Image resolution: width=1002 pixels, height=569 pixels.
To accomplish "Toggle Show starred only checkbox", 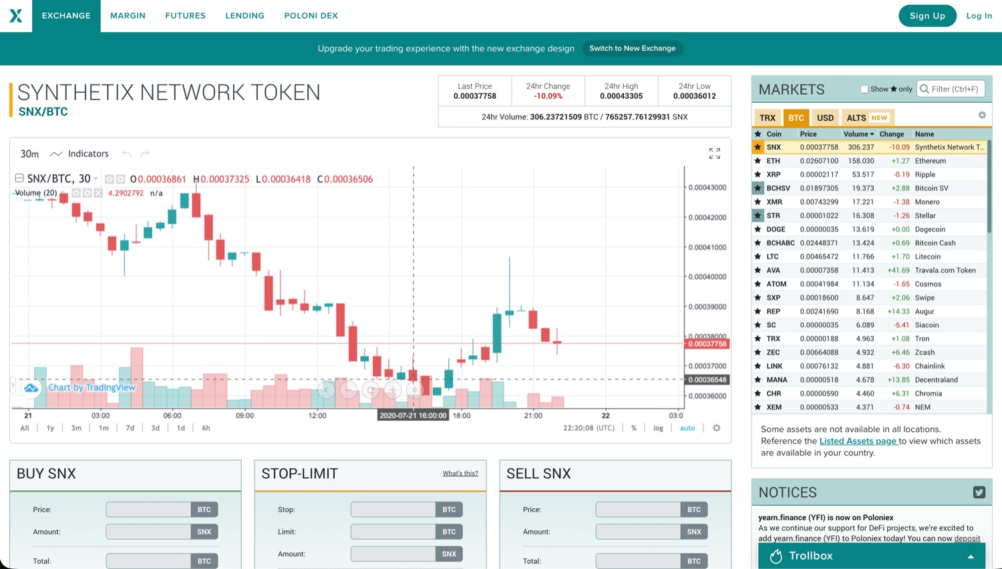I will point(864,89).
